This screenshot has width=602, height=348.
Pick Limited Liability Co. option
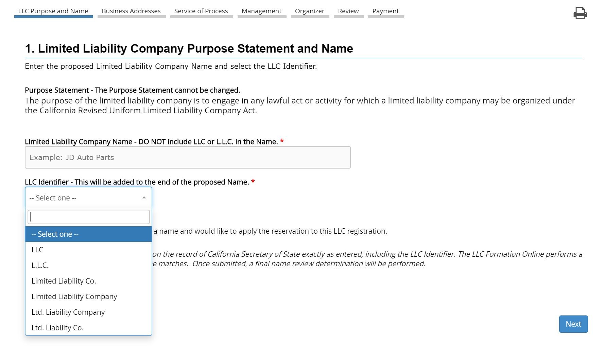[64, 281]
